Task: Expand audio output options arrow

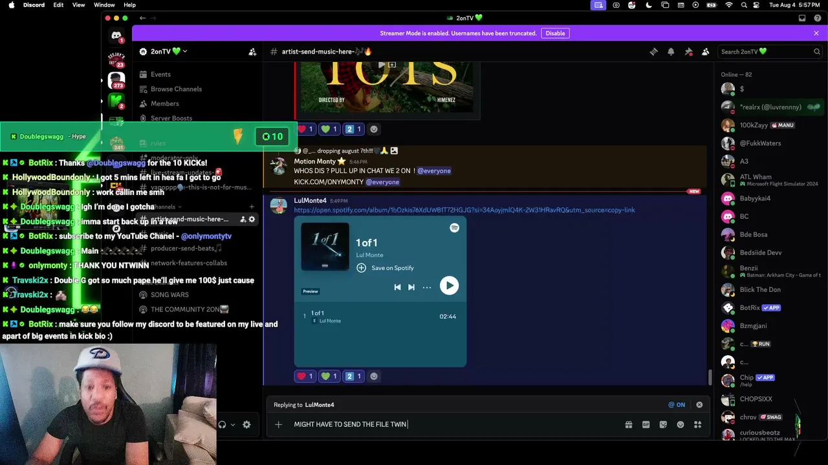Action: tap(233, 425)
